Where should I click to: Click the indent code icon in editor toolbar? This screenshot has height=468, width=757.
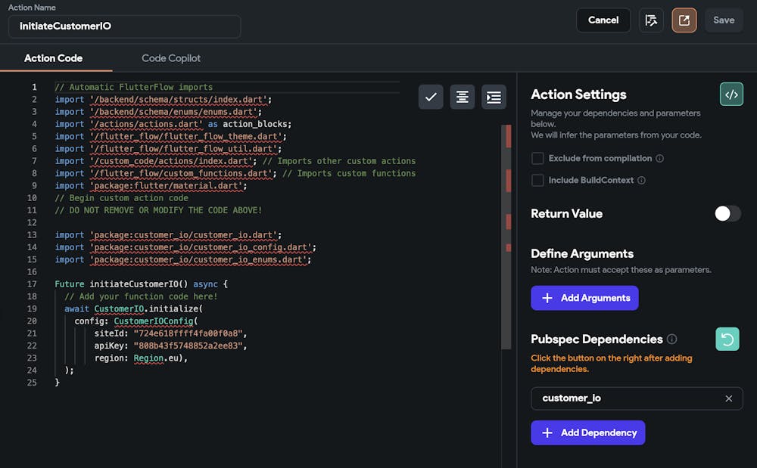(494, 97)
